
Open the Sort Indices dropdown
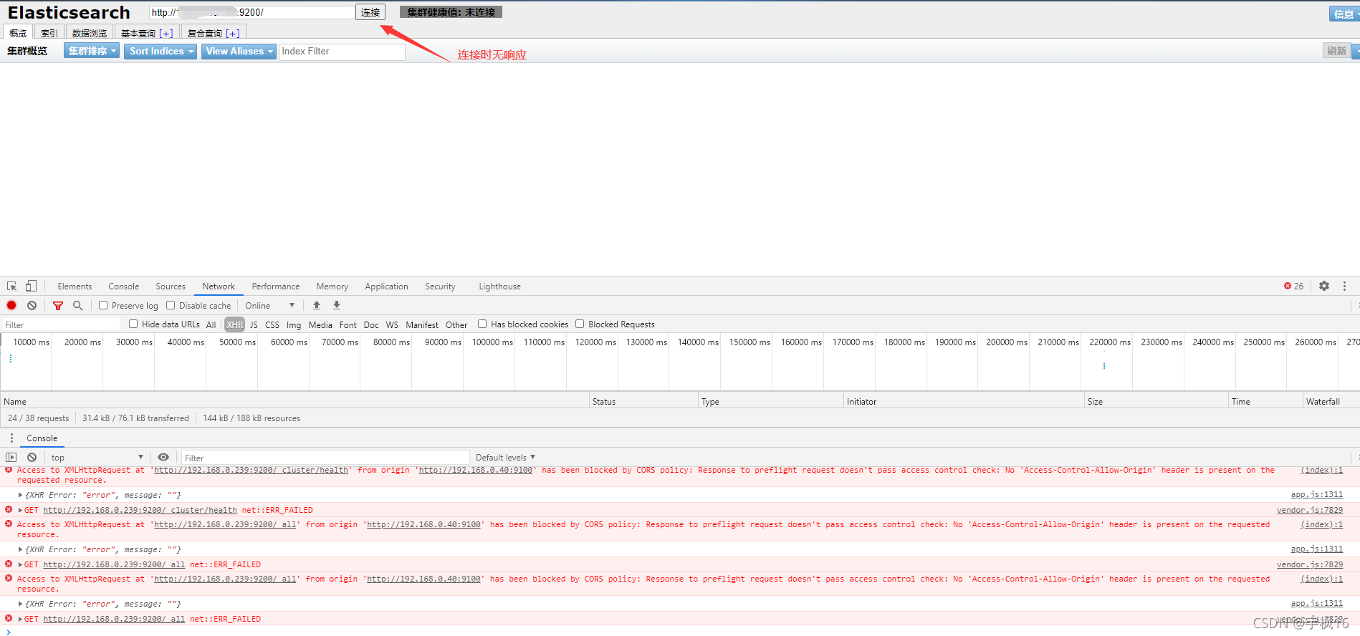(x=161, y=51)
